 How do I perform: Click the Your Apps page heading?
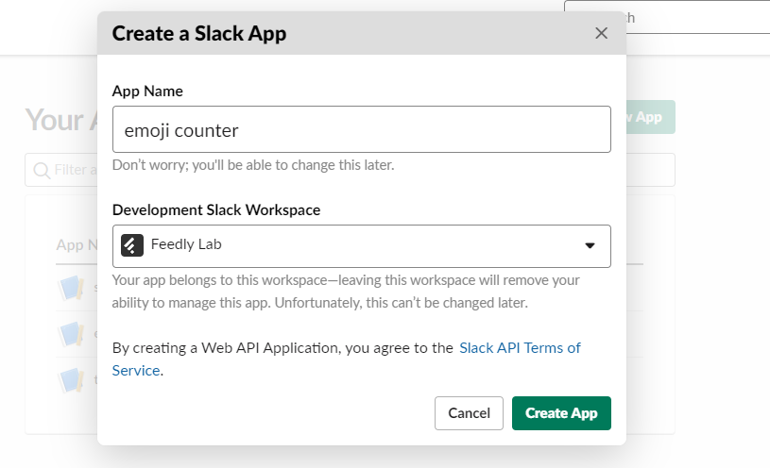tap(59, 120)
